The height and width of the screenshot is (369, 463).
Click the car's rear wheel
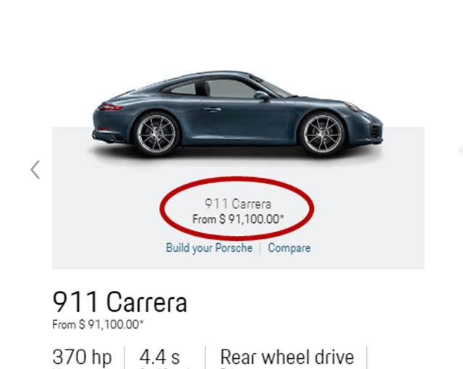156,134
